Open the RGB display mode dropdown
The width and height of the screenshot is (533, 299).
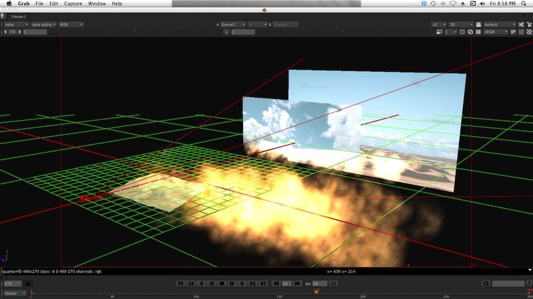pyautogui.click(x=71, y=25)
